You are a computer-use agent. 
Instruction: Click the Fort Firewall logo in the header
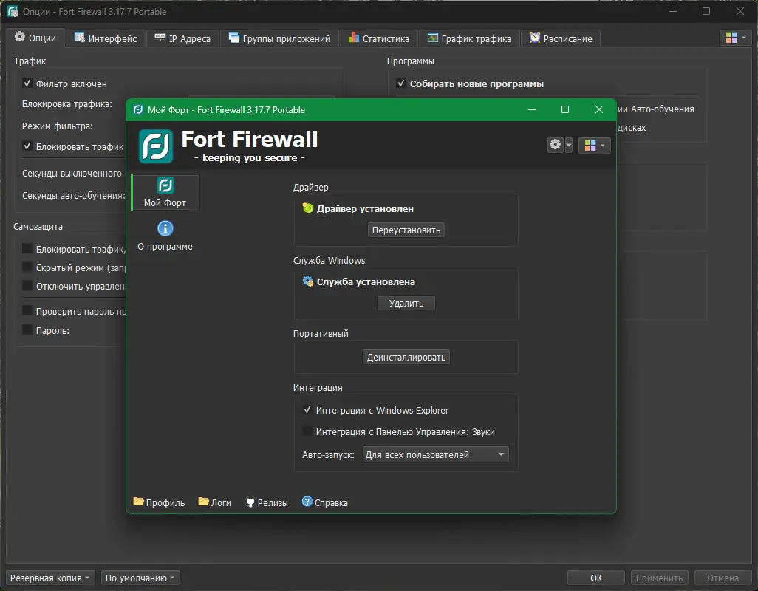(156, 146)
